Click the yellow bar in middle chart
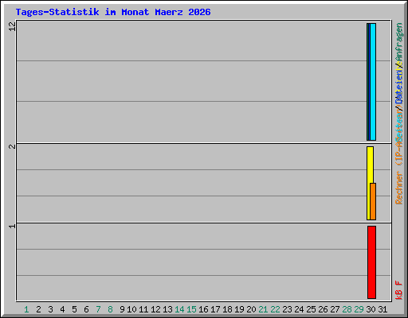Image resolution: width=408 pixels, height=318 pixels. (x=370, y=183)
